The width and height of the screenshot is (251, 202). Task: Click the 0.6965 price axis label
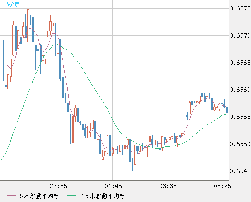[240, 63]
